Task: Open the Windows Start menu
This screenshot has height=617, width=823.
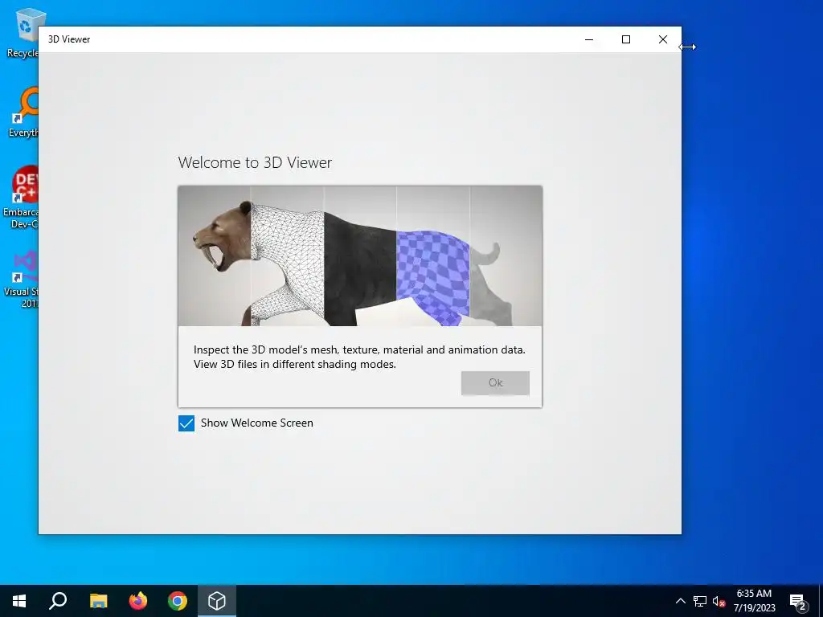Action: tap(19, 601)
